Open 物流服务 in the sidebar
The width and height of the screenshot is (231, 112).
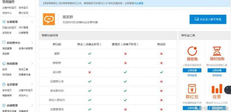point(7,74)
